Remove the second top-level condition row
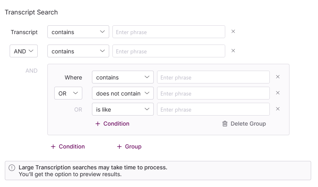318x187 pixels. pos(233,51)
